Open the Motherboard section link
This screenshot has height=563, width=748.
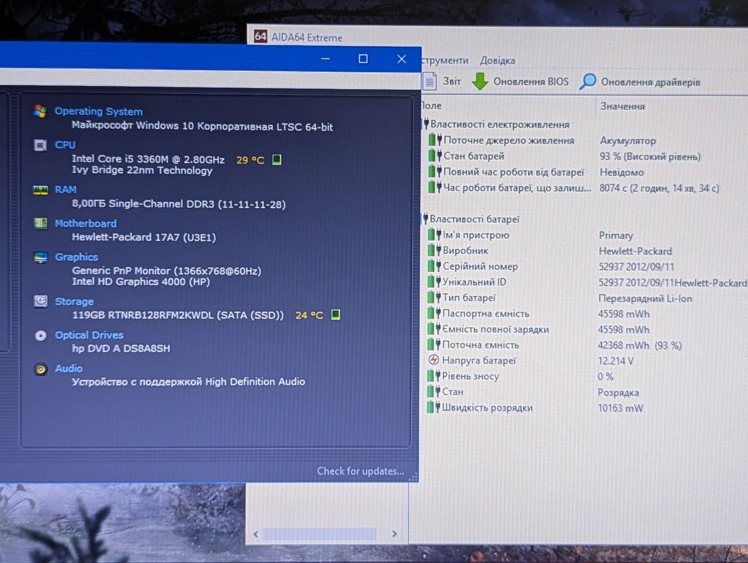[85, 223]
